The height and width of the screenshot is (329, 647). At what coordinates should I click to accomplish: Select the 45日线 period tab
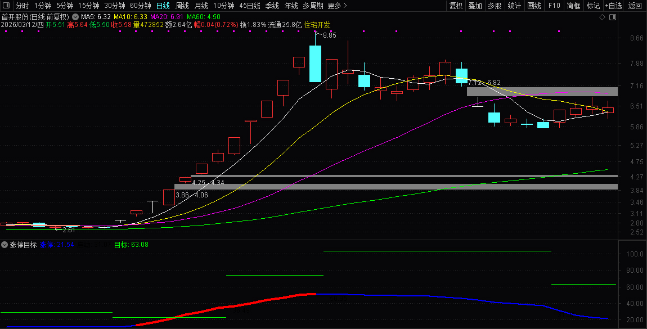point(250,6)
